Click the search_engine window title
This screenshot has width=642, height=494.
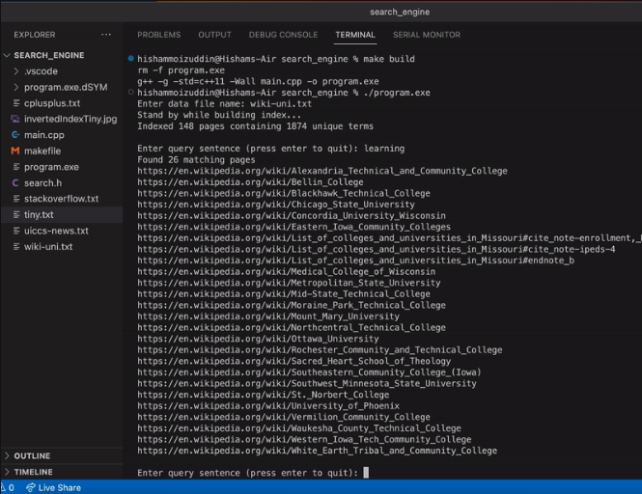400,12
